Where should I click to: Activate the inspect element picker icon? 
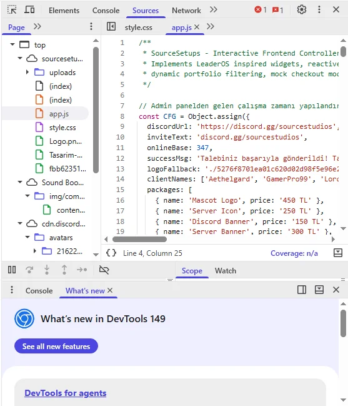(x=12, y=10)
